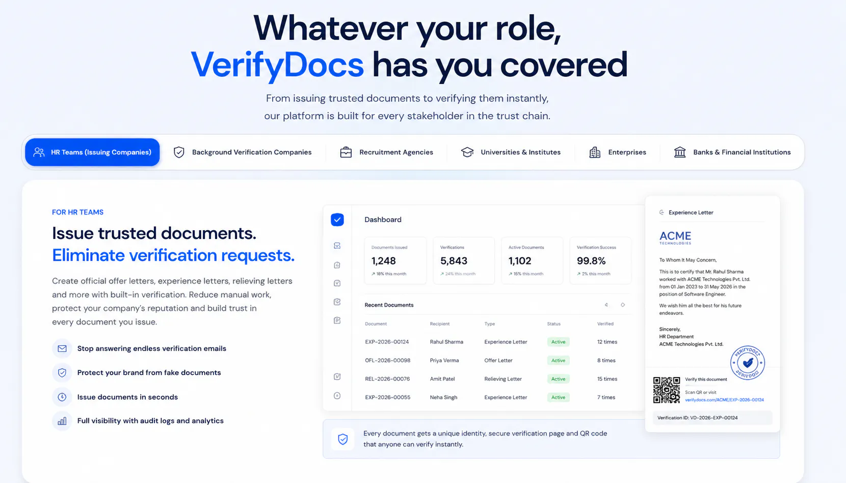Click the Type column header
Screen dimensions: 846x483
[490, 324]
